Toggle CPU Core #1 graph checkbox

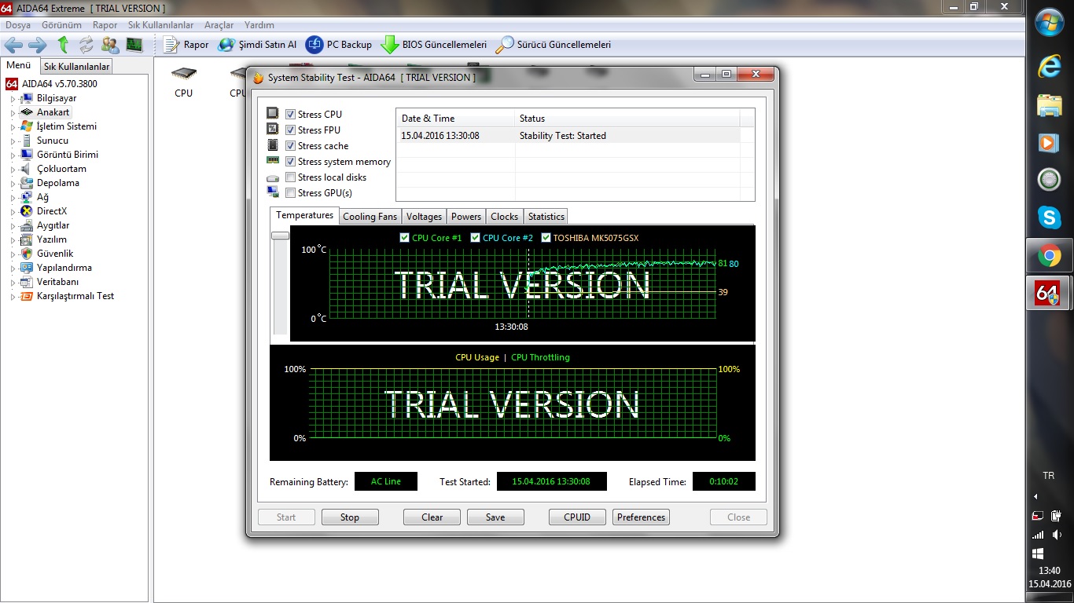pos(404,238)
